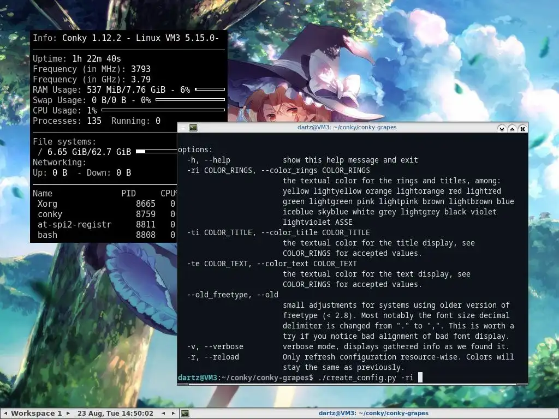Image resolution: width=559 pixels, height=419 pixels.
Task: Click the taskbar clock showing 23 Aug, Tue
Action: tap(115, 414)
